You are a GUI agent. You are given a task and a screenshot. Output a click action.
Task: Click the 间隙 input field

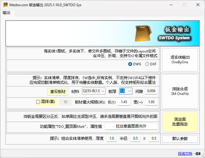[x=151, y=91]
